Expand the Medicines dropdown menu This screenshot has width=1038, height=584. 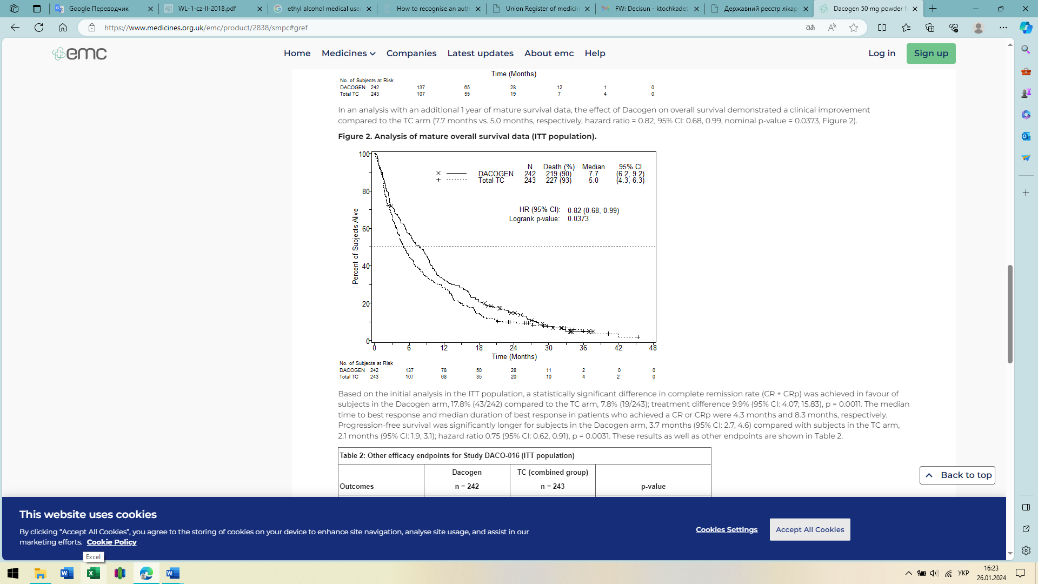click(348, 53)
